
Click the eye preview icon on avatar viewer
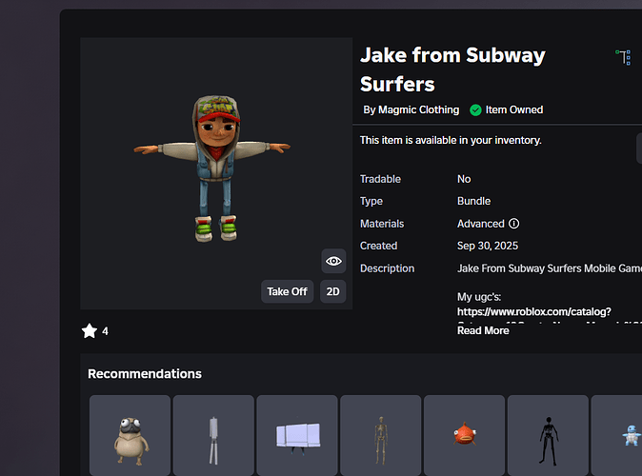click(x=333, y=261)
